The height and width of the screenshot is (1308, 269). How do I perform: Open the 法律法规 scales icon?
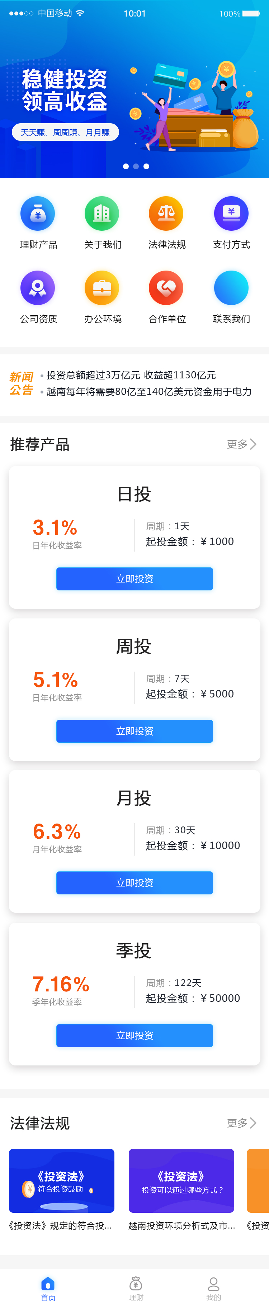(x=166, y=214)
